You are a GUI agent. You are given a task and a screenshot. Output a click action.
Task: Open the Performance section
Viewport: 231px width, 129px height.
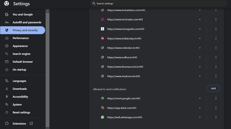[x=22, y=38]
